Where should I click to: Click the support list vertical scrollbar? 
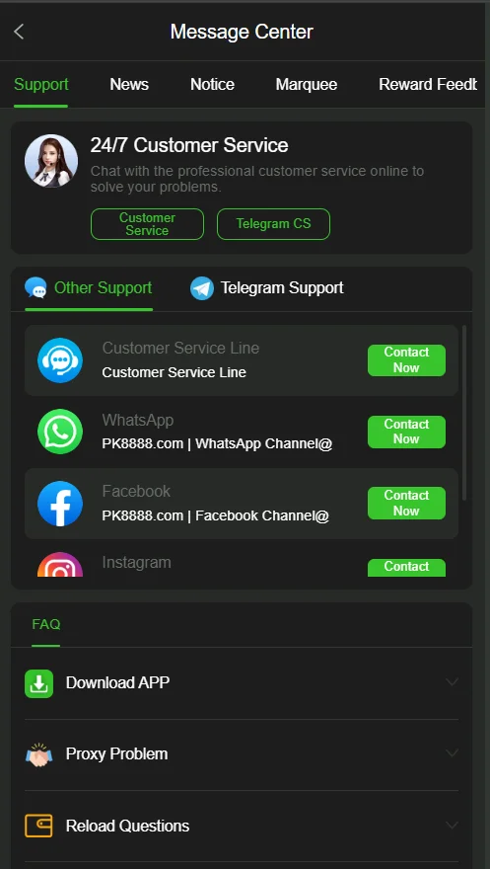click(464, 413)
